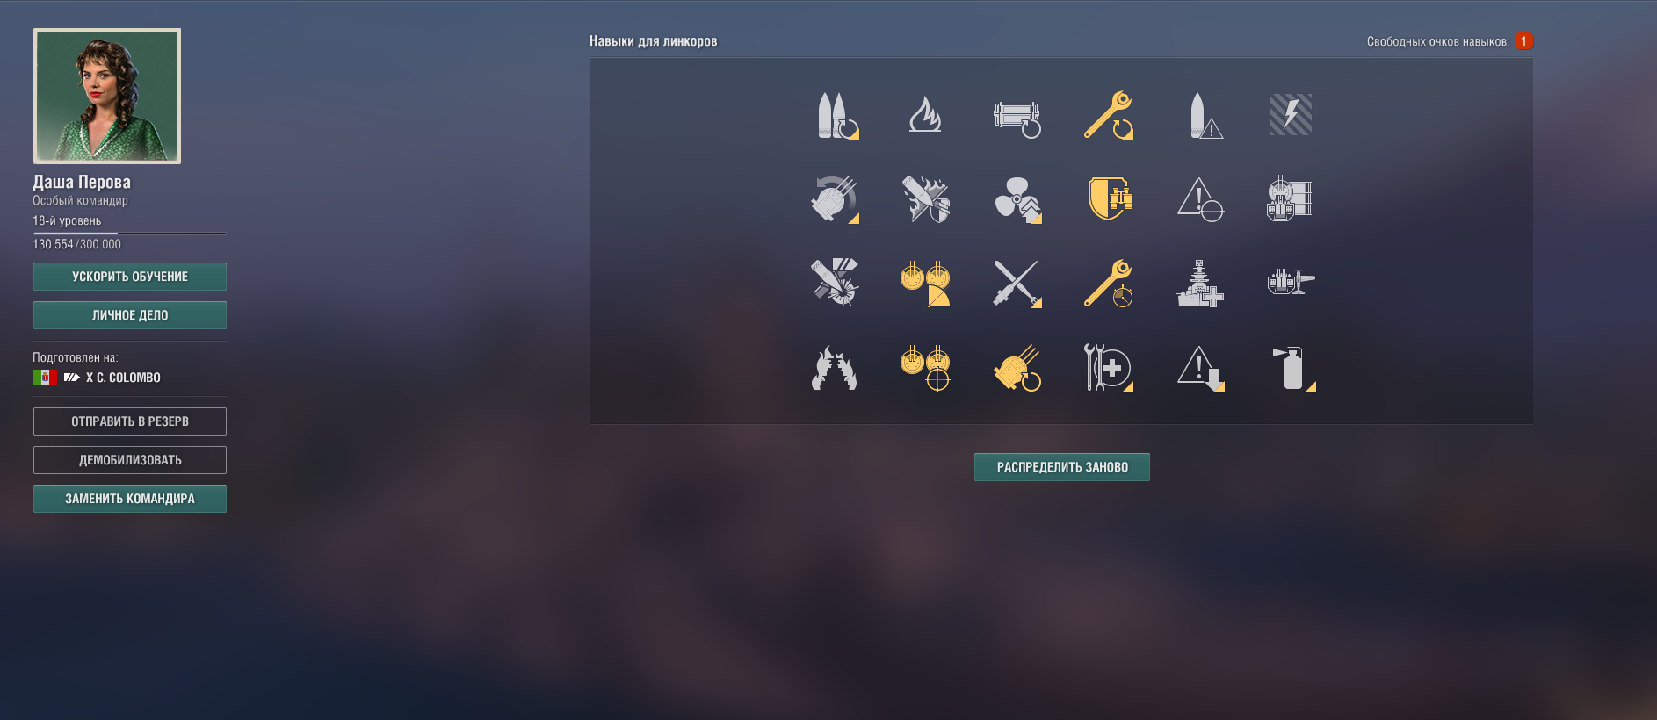Open Ускорить обучение for the commander

pos(130,277)
